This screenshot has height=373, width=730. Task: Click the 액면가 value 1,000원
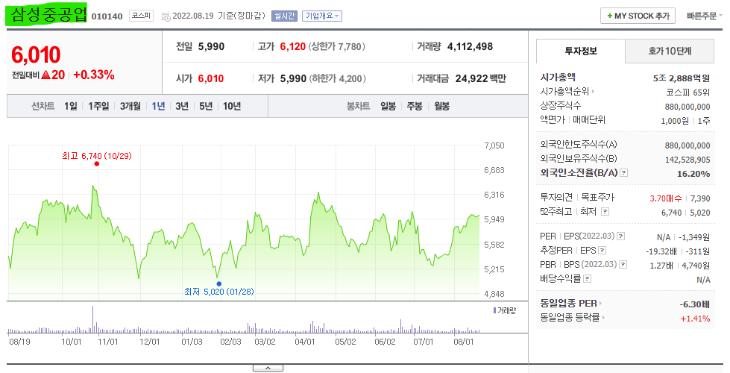coord(675,121)
